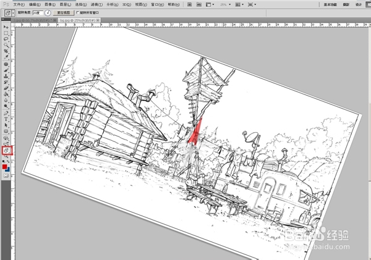371x260 pixels.
Task: Open the 编辑(E) menu
Action: tap(35, 4)
